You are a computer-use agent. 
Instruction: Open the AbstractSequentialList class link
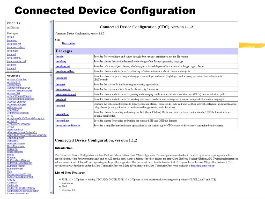[x=19, y=90]
